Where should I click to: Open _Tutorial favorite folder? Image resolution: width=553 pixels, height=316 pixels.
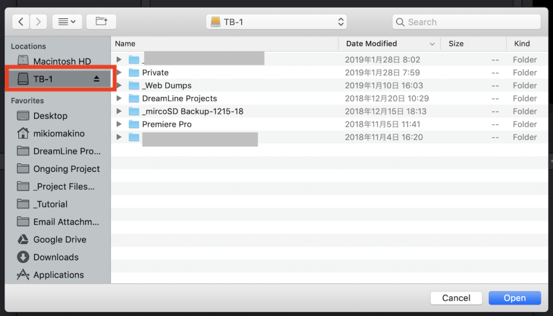pos(58,204)
